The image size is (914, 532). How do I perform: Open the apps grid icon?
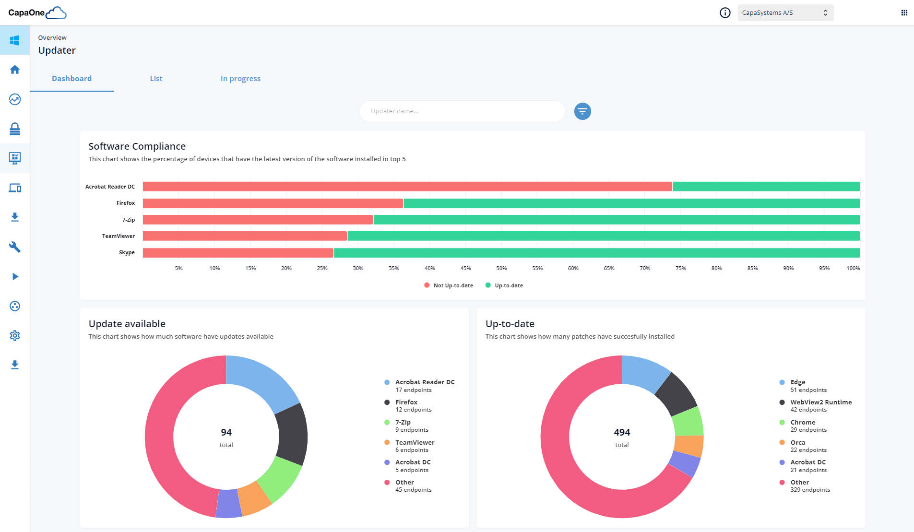click(x=904, y=13)
